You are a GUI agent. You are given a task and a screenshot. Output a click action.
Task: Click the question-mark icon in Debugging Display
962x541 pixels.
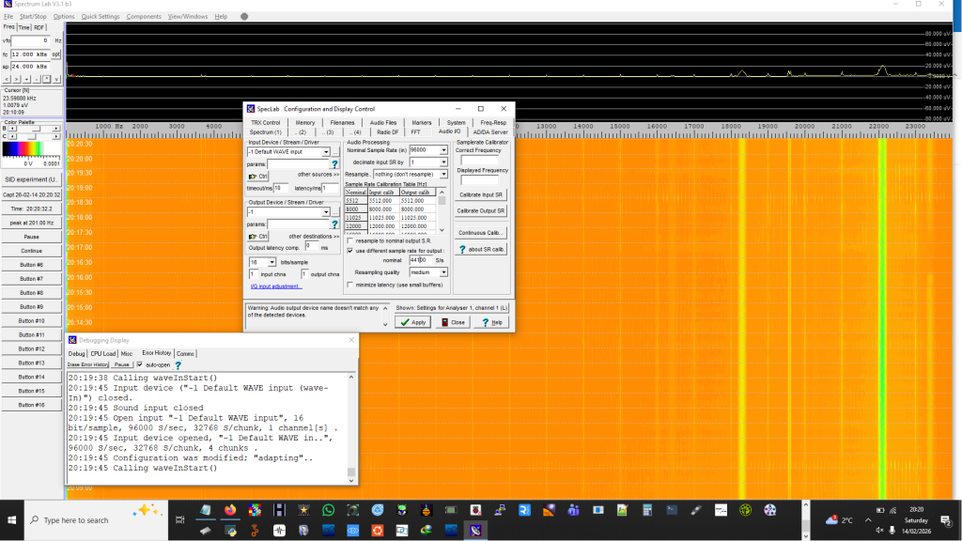pos(177,364)
